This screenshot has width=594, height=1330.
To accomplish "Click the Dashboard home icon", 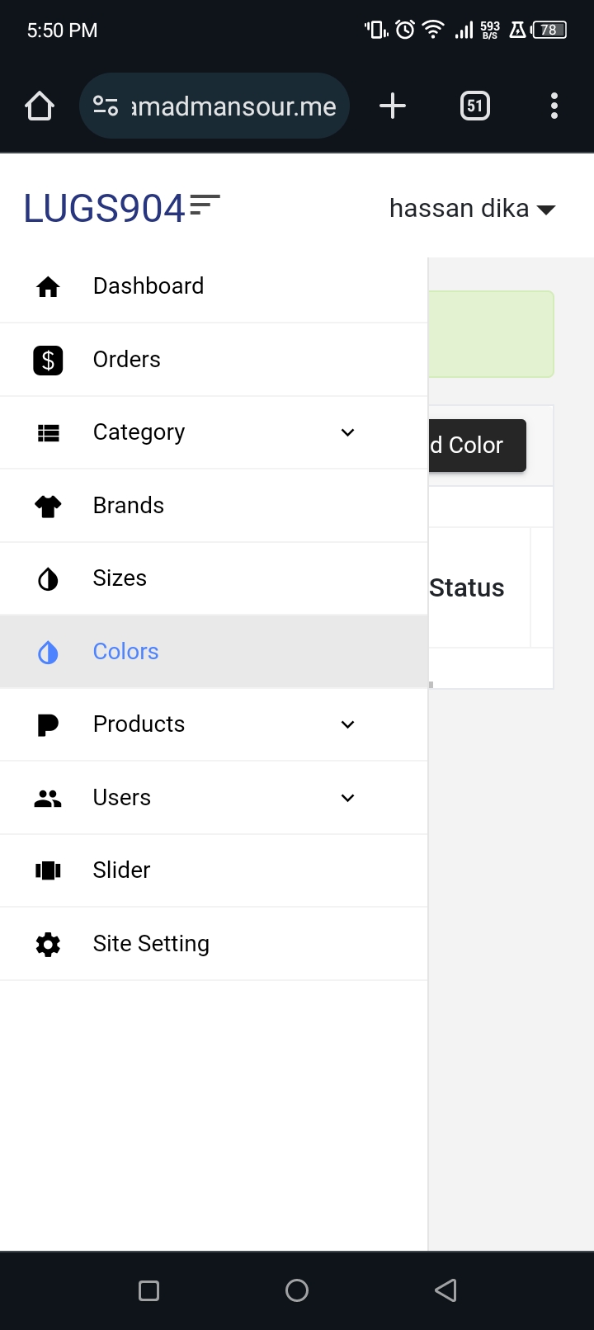I will pos(48,286).
